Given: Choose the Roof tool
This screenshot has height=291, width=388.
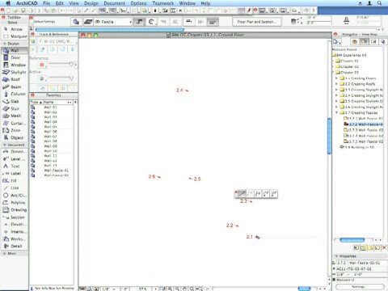Looking at the screenshot, I should click(14, 79).
